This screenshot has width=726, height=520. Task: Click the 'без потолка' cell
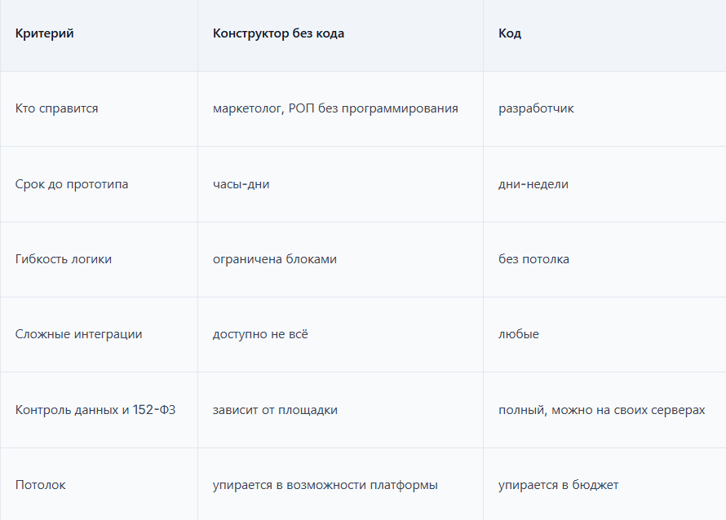pos(533,259)
